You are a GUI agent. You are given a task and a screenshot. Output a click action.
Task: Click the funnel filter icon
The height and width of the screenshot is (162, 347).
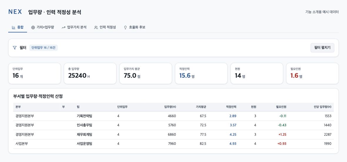point(15,48)
